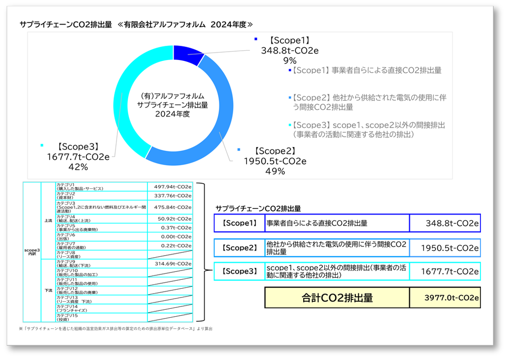Select the row label カテゴリ1 (購入した製品・サービス)

[x=101, y=187]
